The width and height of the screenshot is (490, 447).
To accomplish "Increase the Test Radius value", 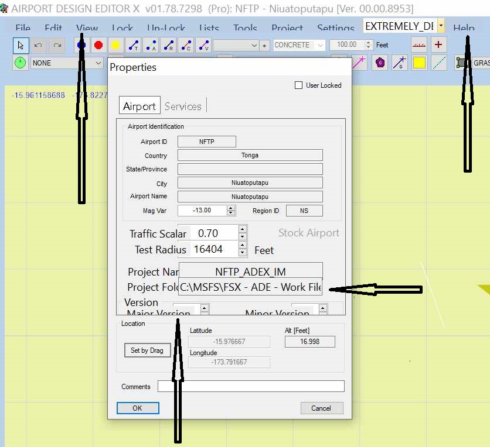I will (x=243, y=245).
